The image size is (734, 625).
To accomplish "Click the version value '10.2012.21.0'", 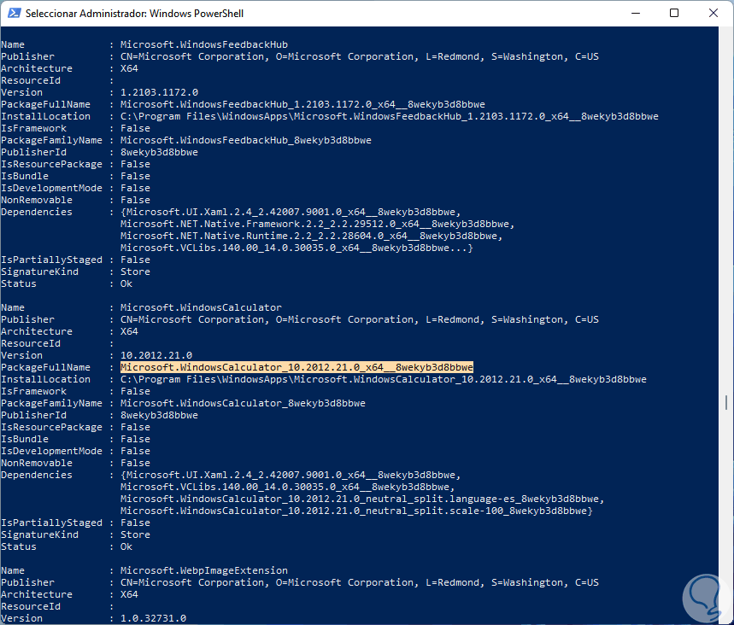I will pyautogui.click(x=156, y=355).
